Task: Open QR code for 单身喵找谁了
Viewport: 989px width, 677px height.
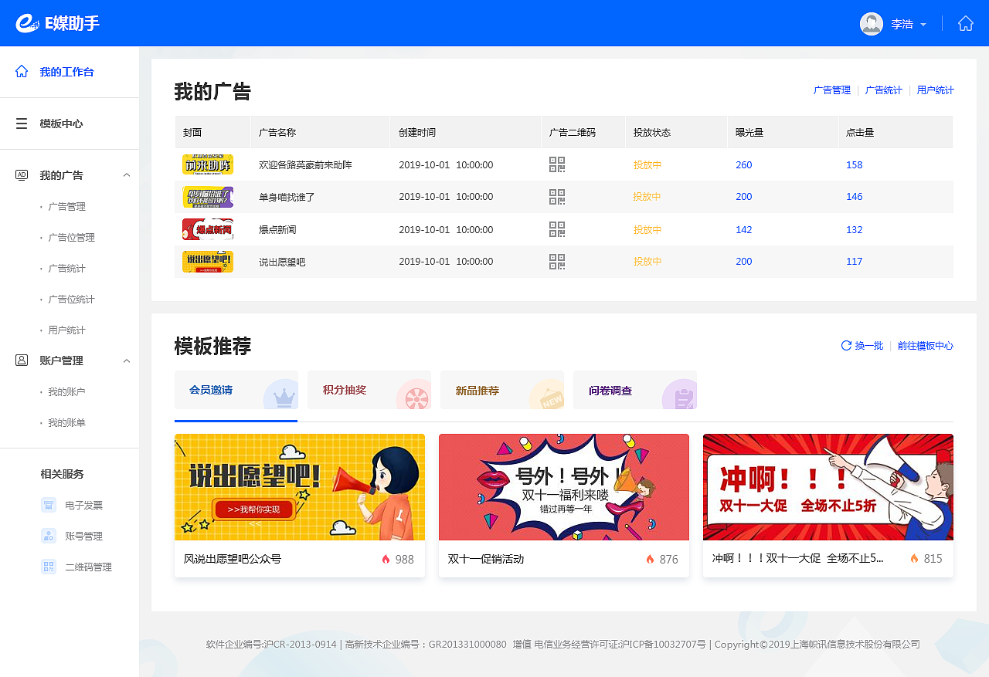Action: [557, 197]
